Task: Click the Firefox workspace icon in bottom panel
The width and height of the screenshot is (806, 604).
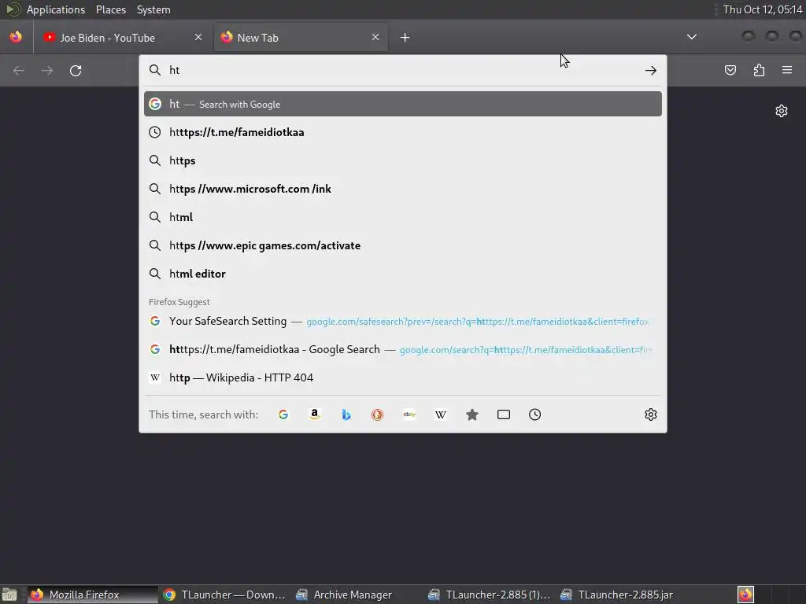Action: [745, 595]
